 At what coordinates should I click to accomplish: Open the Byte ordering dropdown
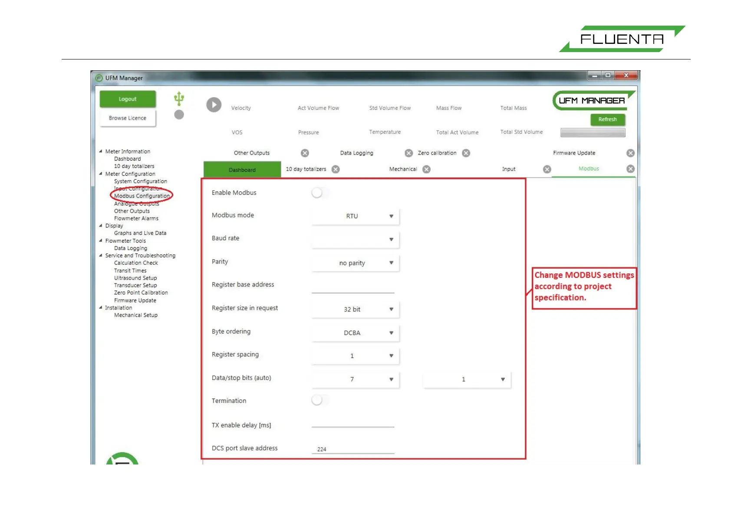pyautogui.click(x=355, y=333)
